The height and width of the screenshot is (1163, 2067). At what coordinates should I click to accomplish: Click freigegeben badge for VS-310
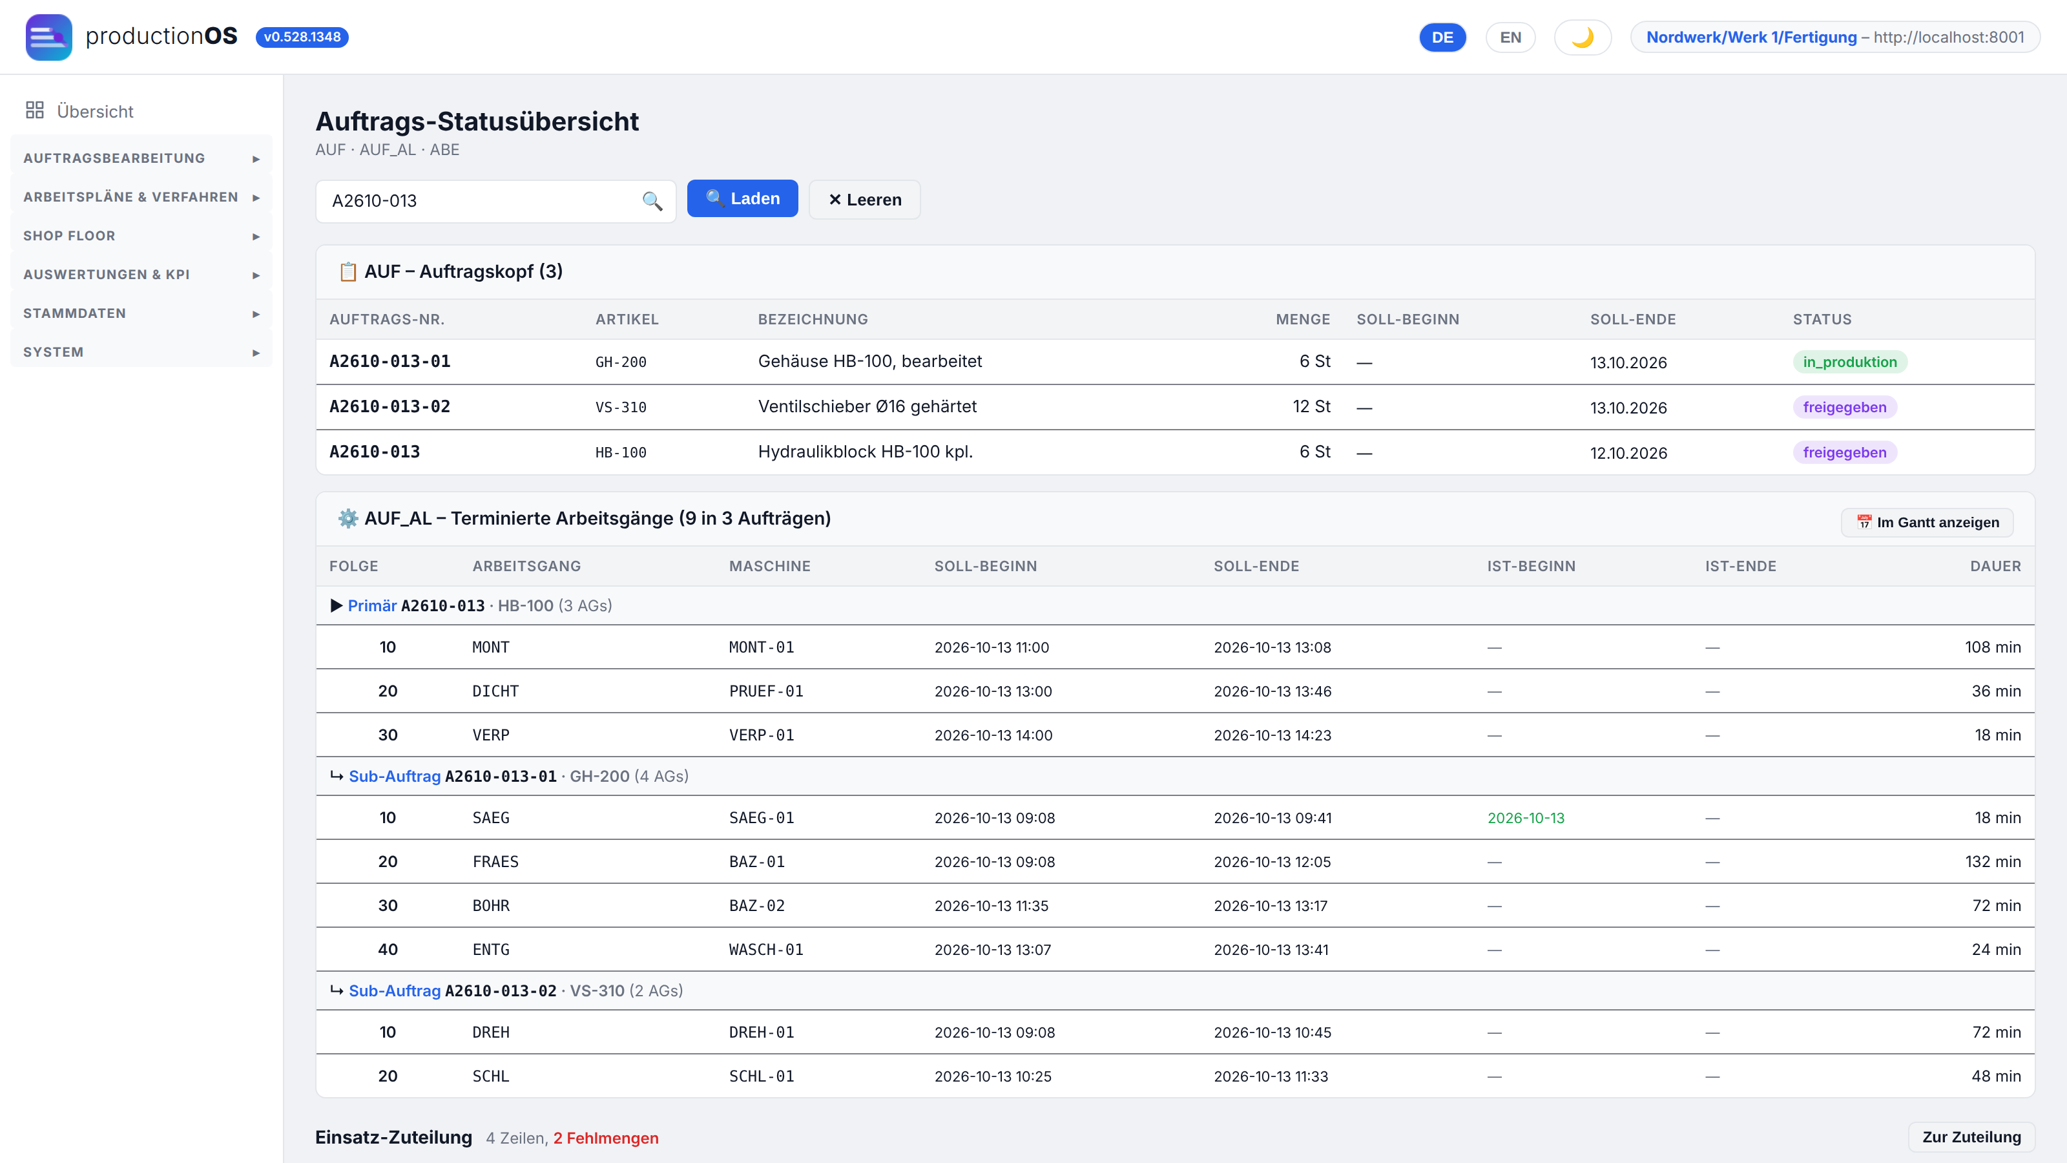pyautogui.click(x=1845, y=407)
